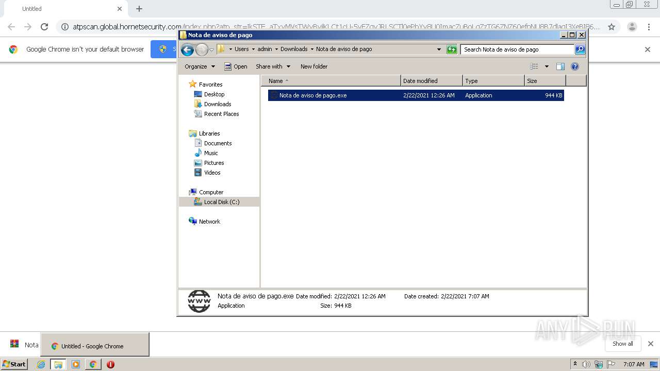The height and width of the screenshot is (371, 660).
Task: Toggle the preview pane icon
Action: (560, 66)
